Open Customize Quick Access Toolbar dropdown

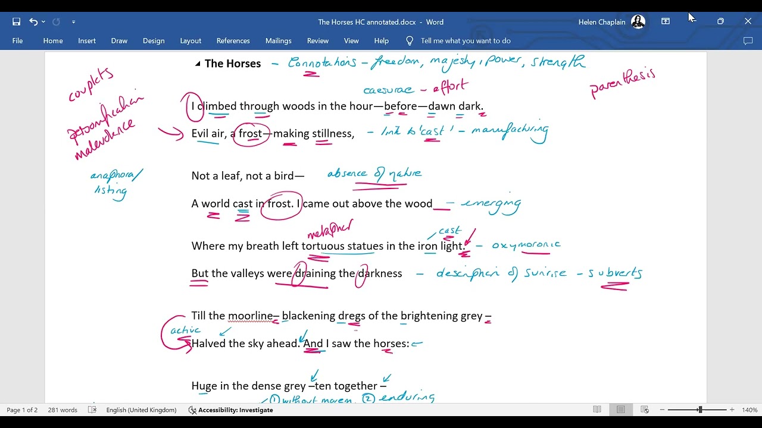point(73,22)
